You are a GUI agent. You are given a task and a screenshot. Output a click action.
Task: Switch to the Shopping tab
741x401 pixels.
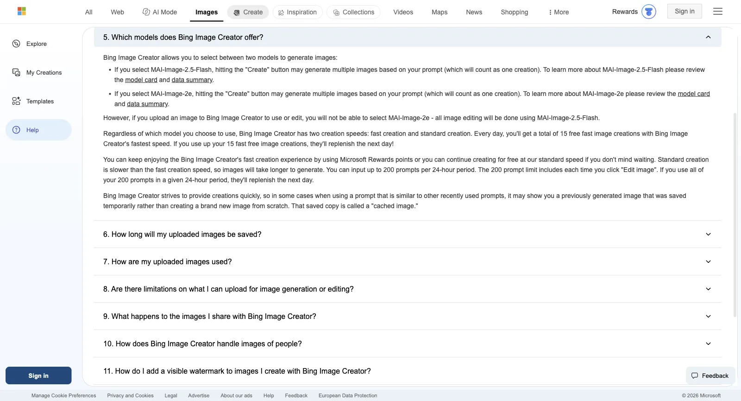point(515,12)
